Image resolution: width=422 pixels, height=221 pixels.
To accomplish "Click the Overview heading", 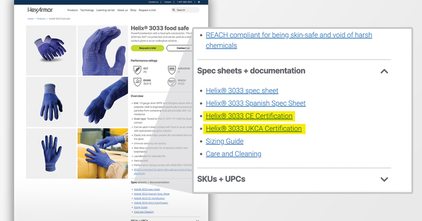I will [x=137, y=96].
